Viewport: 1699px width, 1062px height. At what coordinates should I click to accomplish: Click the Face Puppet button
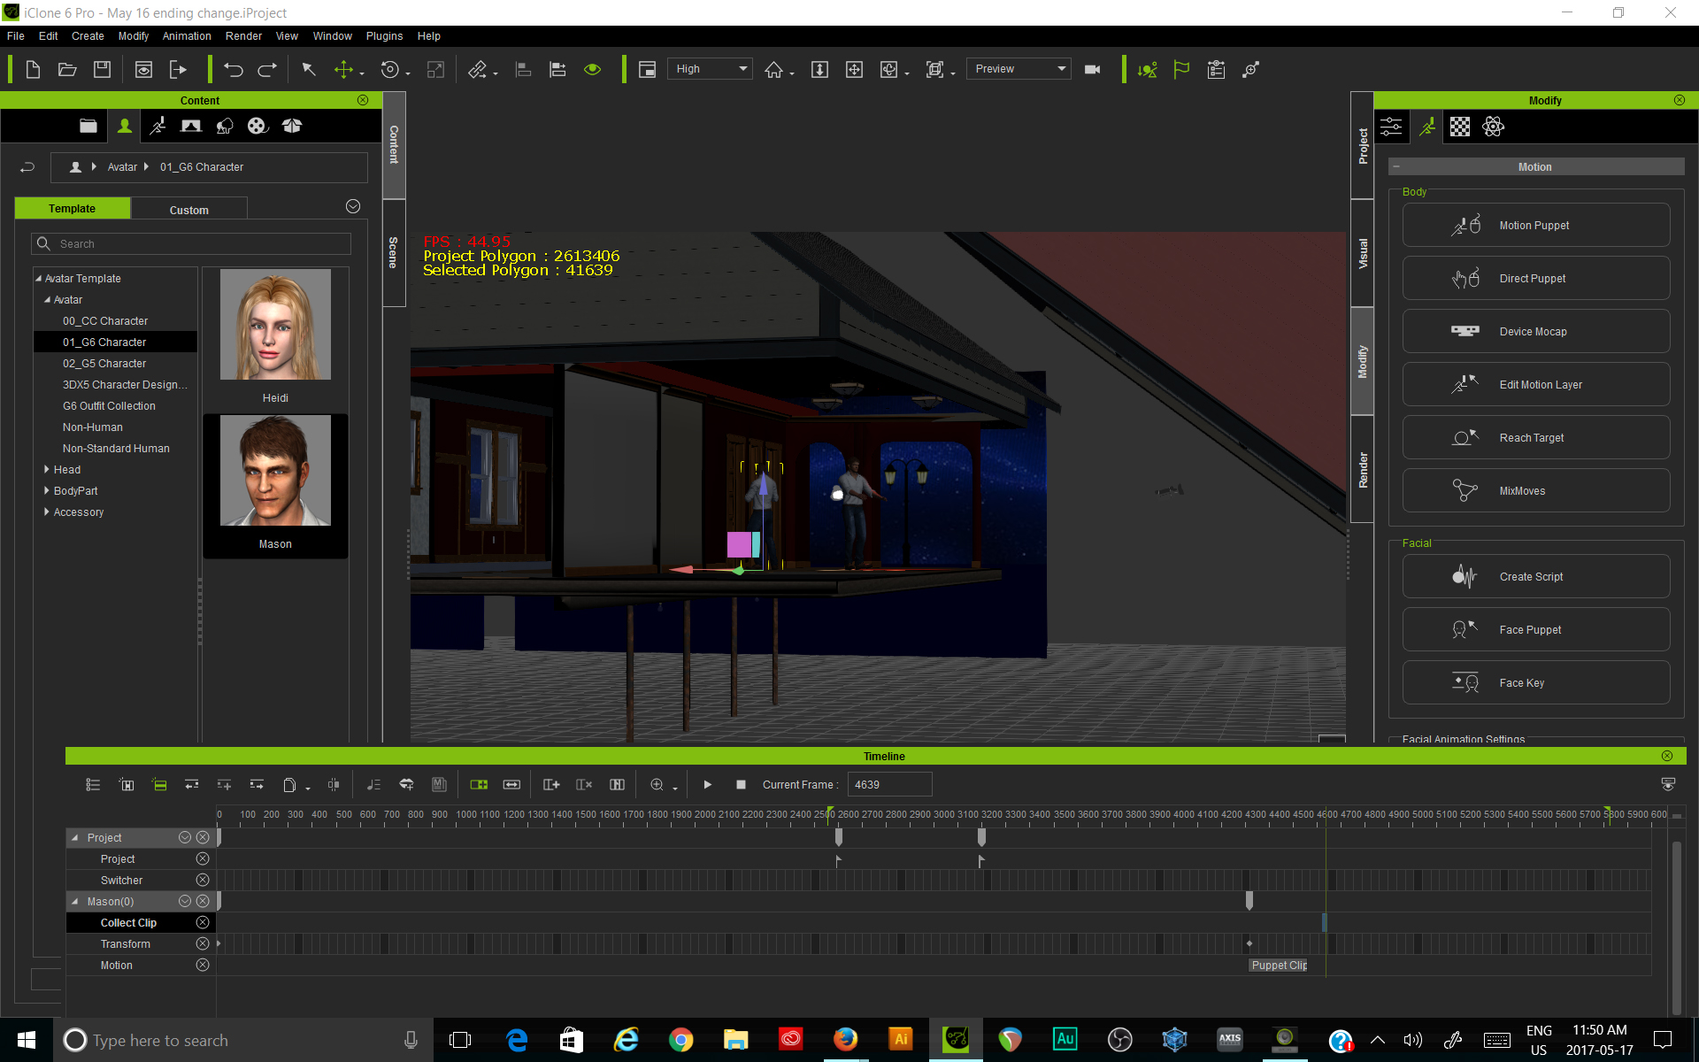coord(1536,629)
